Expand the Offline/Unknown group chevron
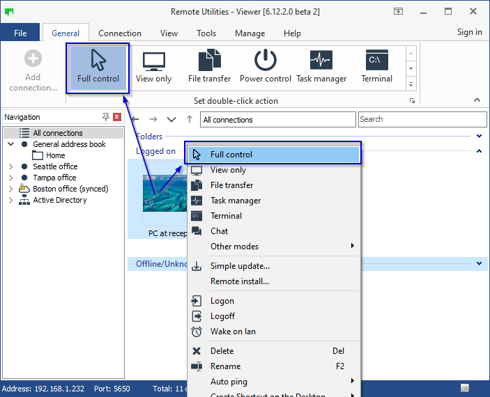 479,264
